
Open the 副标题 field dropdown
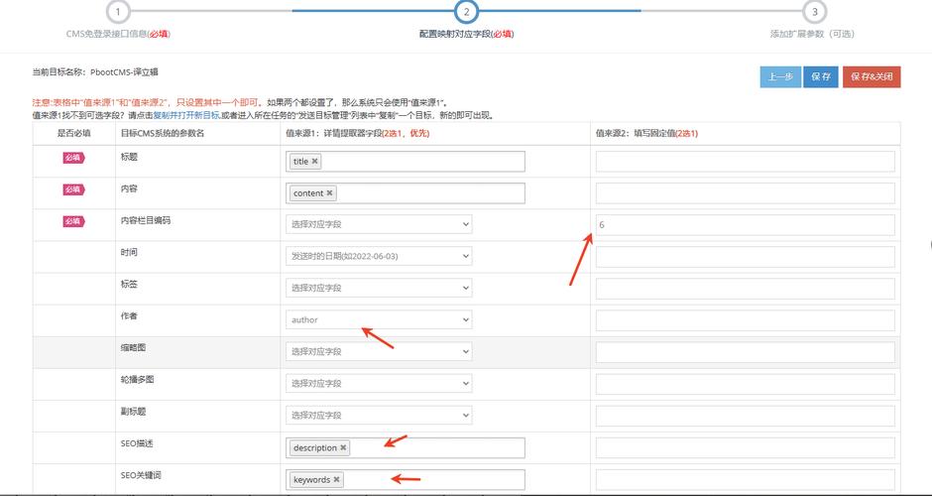(379, 415)
